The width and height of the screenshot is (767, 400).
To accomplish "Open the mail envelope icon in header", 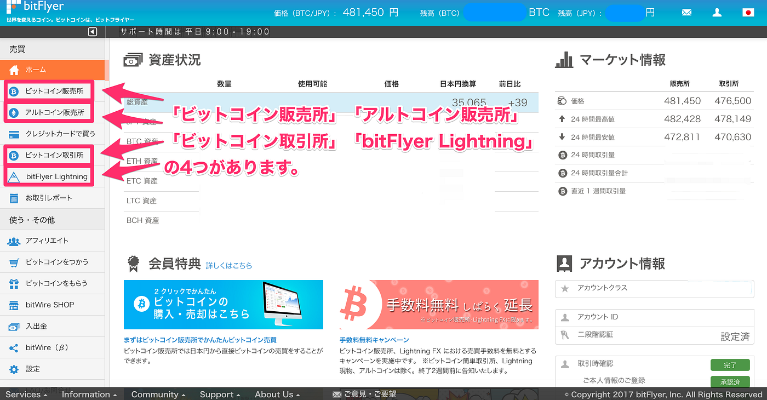I will pyautogui.click(x=686, y=13).
